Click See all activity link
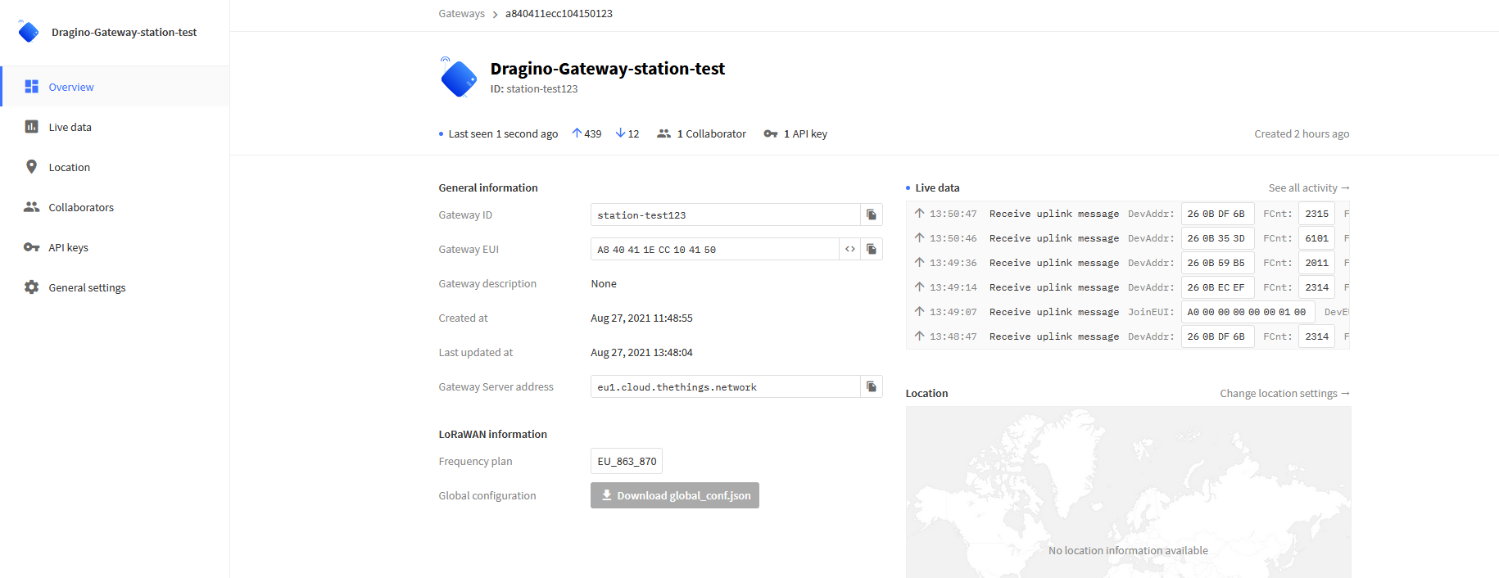 coord(1309,187)
